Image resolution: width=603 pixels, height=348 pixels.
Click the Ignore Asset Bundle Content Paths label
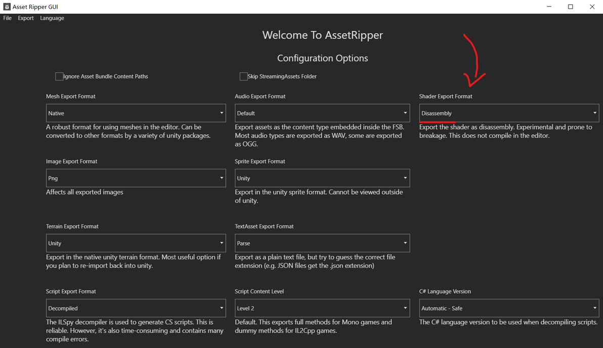tap(106, 76)
